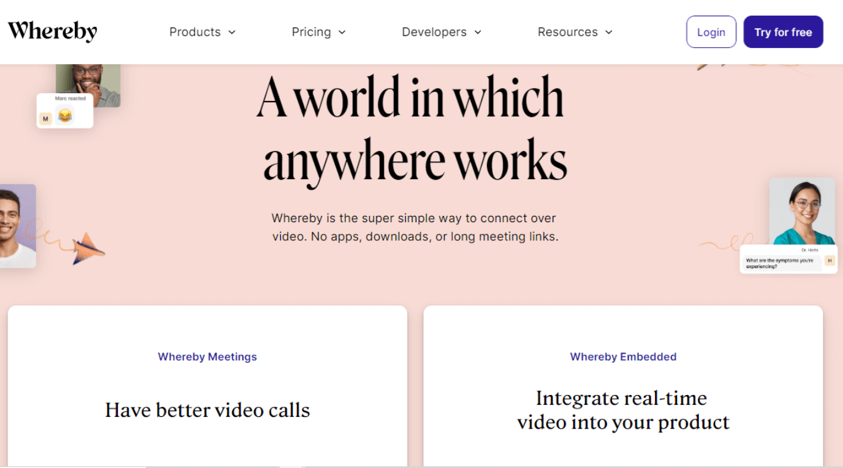Open the Developers menu
Image resolution: width=843 pixels, height=468 pixels.
441,32
